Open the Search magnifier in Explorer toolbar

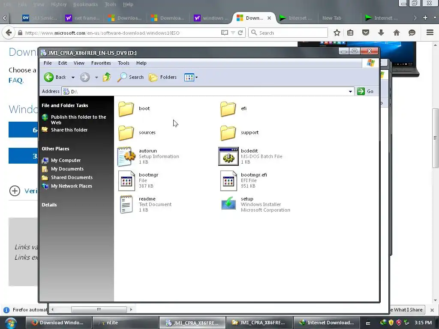click(x=122, y=77)
